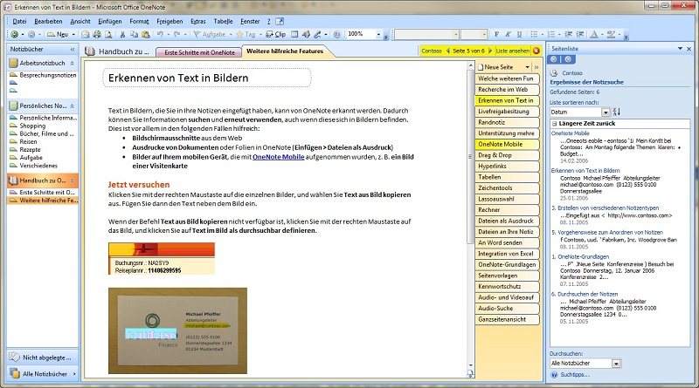Viewport: 699px width, 388px height.
Task: Click sort order A-Z icon in Seitenliste
Action: click(617, 112)
